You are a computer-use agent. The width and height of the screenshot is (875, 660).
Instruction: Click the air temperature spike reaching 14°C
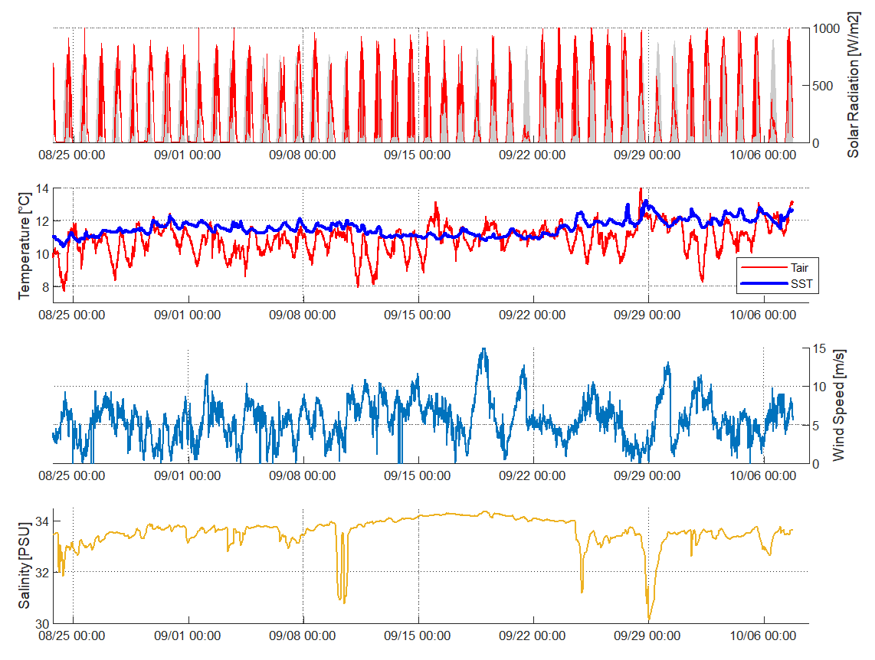tap(640, 189)
